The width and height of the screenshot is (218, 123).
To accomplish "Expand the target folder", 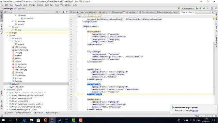I will tap(7, 33).
